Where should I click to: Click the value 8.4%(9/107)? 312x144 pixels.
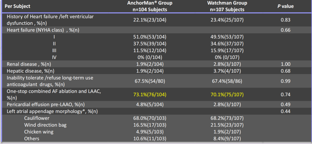tap(227, 138)
